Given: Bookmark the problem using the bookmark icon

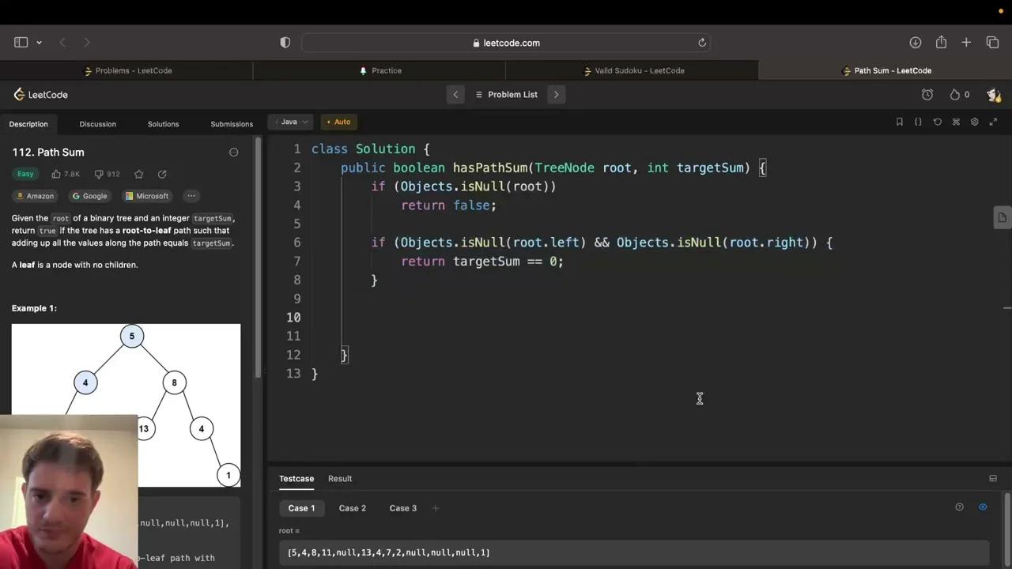Looking at the screenshot, I should [899, 122].
